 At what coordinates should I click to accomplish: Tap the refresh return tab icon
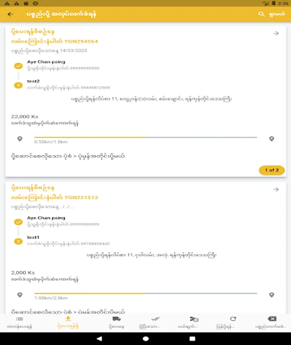(233, 319)
